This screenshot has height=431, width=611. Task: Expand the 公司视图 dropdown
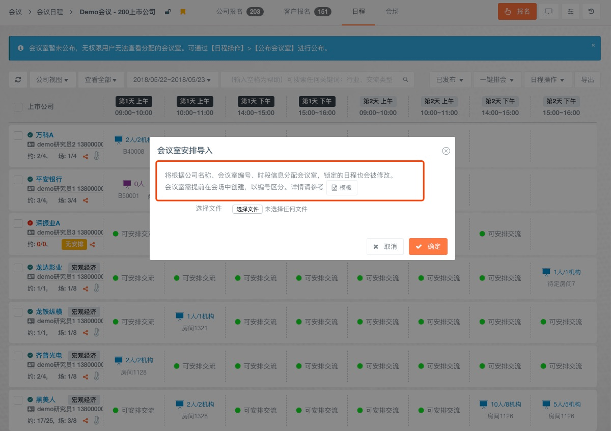[52, 80]
